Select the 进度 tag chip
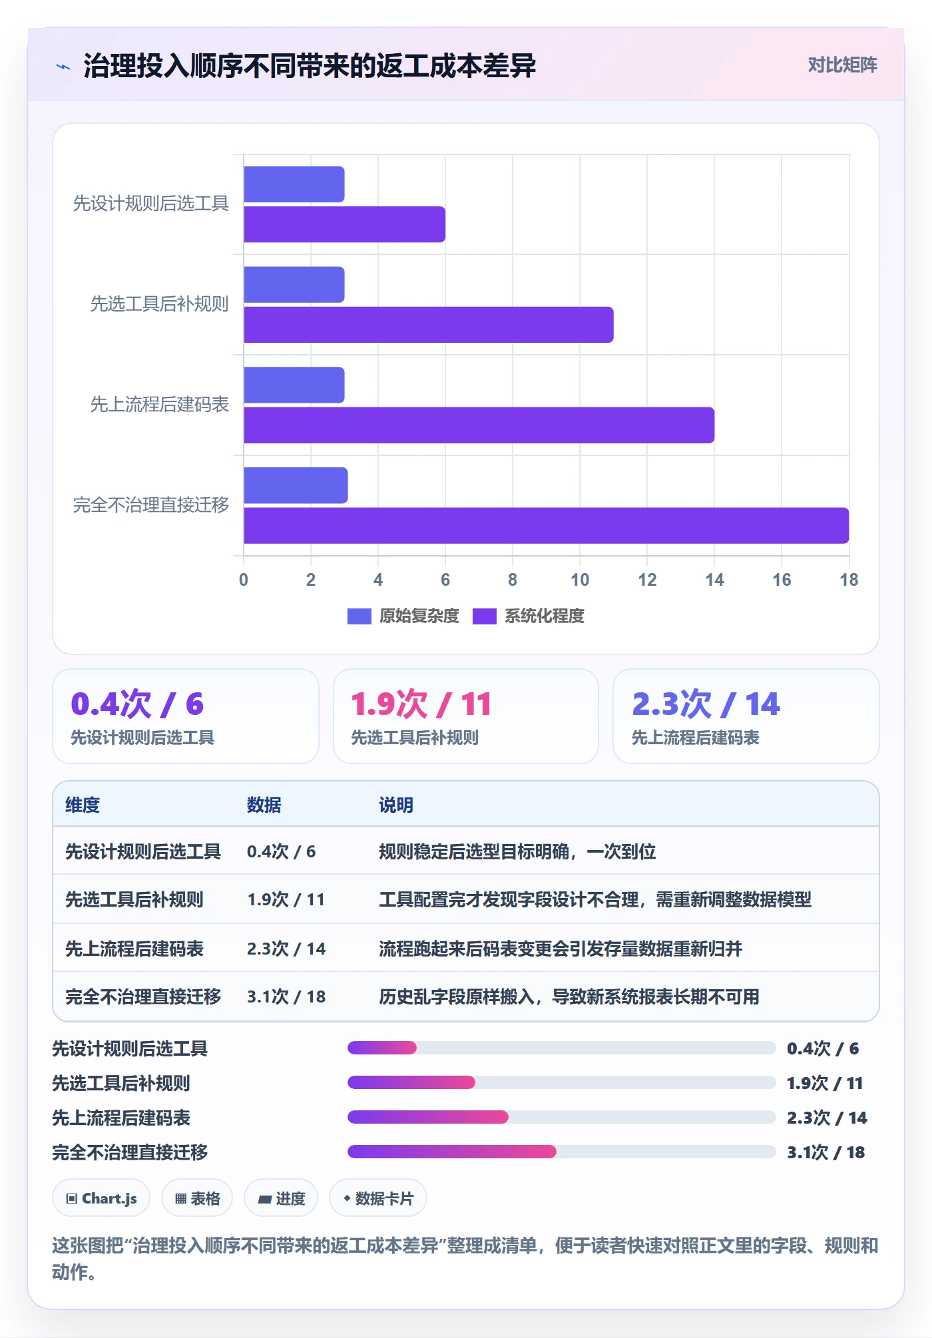 (x=281, y=1198)
